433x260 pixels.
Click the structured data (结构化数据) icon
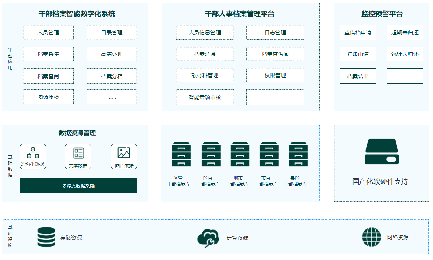point(33,153)
